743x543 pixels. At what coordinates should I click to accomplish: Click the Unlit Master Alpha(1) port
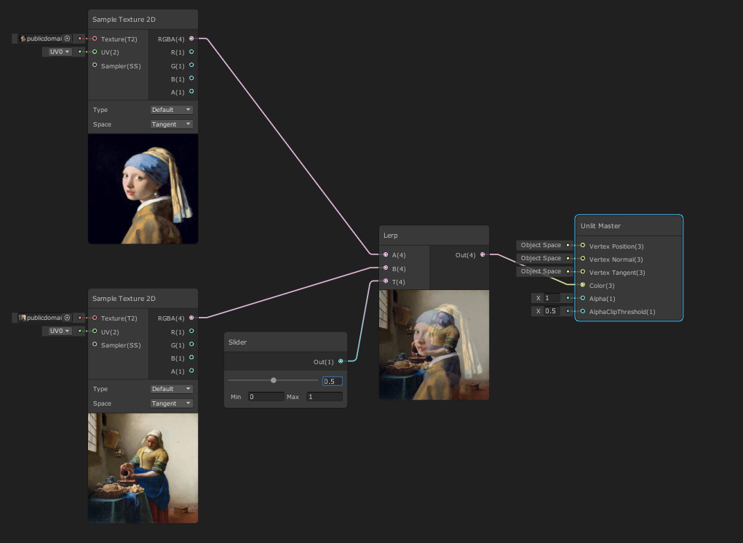tap(583, 298)
